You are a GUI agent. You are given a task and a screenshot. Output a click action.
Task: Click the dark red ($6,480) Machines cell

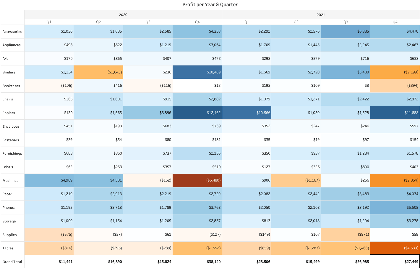pos(197,180)
